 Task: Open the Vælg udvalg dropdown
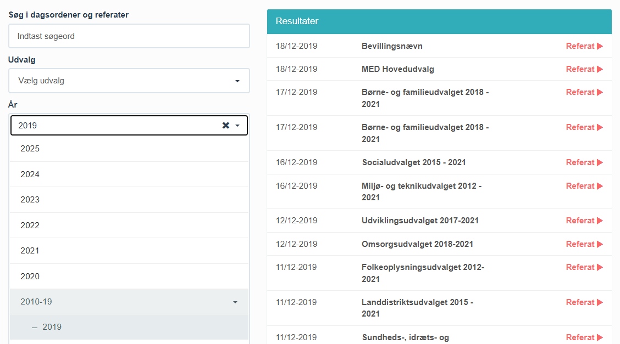pos(129,81)
